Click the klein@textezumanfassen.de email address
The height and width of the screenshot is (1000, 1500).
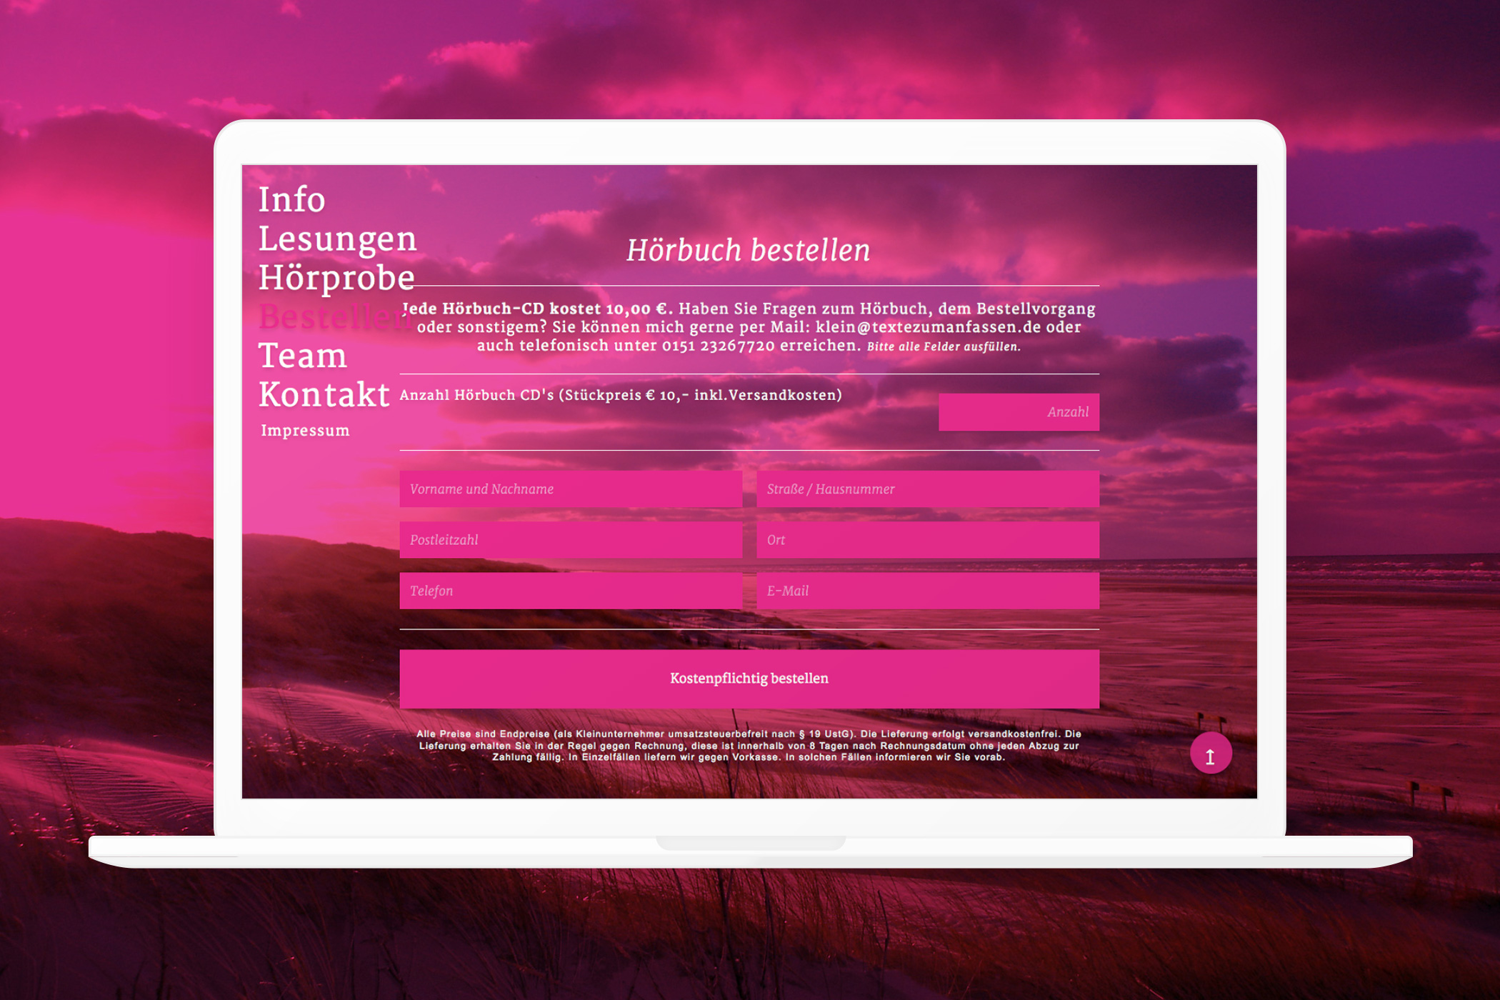(x=927, y=327)
